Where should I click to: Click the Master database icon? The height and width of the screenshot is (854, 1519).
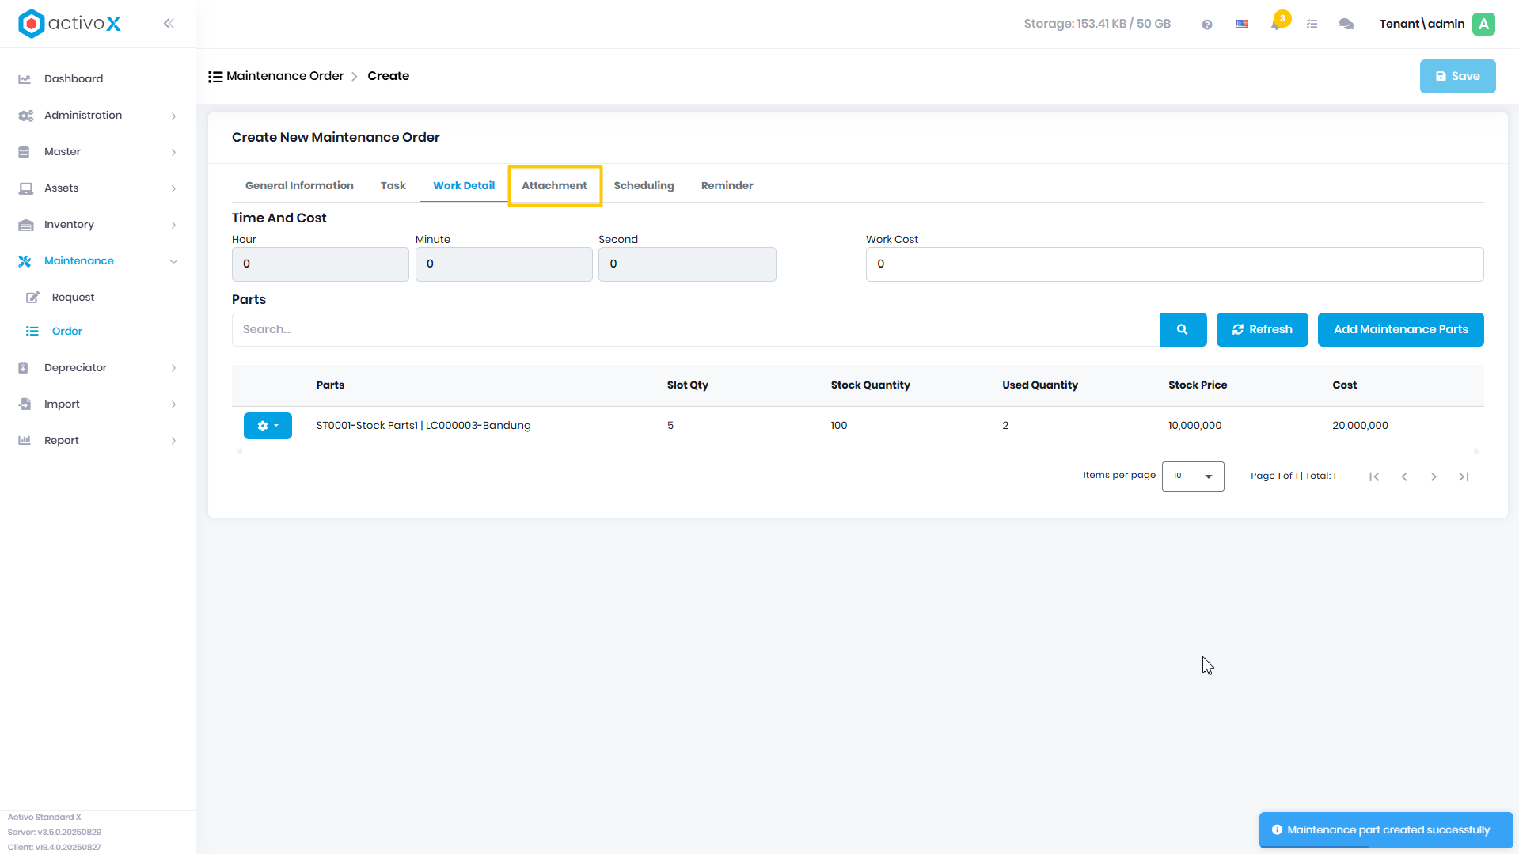tap(24, 152)
